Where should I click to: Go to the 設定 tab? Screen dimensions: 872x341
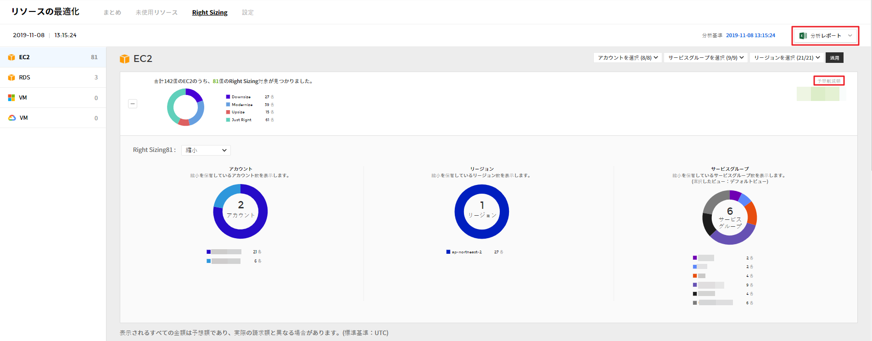pyautogui.click(x=248, y=12)
